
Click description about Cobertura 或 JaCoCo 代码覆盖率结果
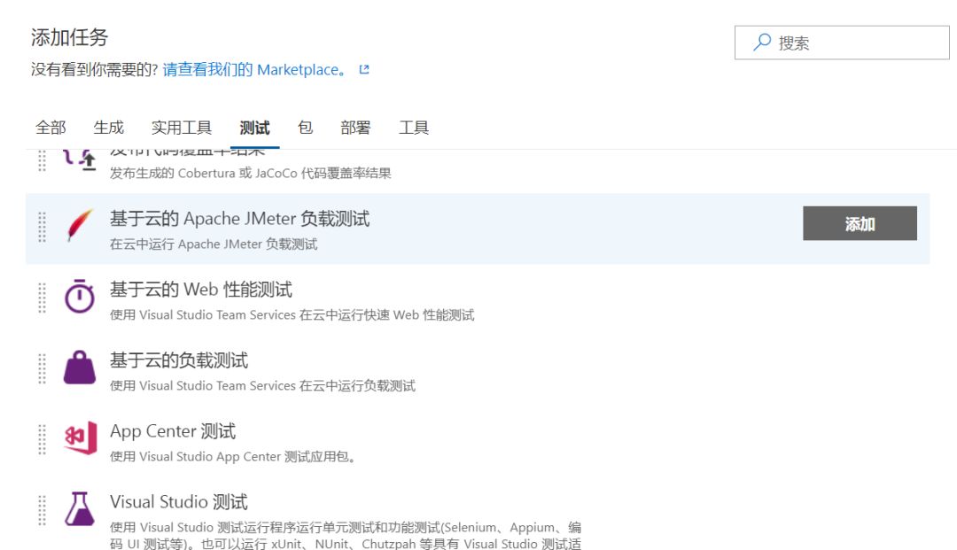click(x=250, y=174)
